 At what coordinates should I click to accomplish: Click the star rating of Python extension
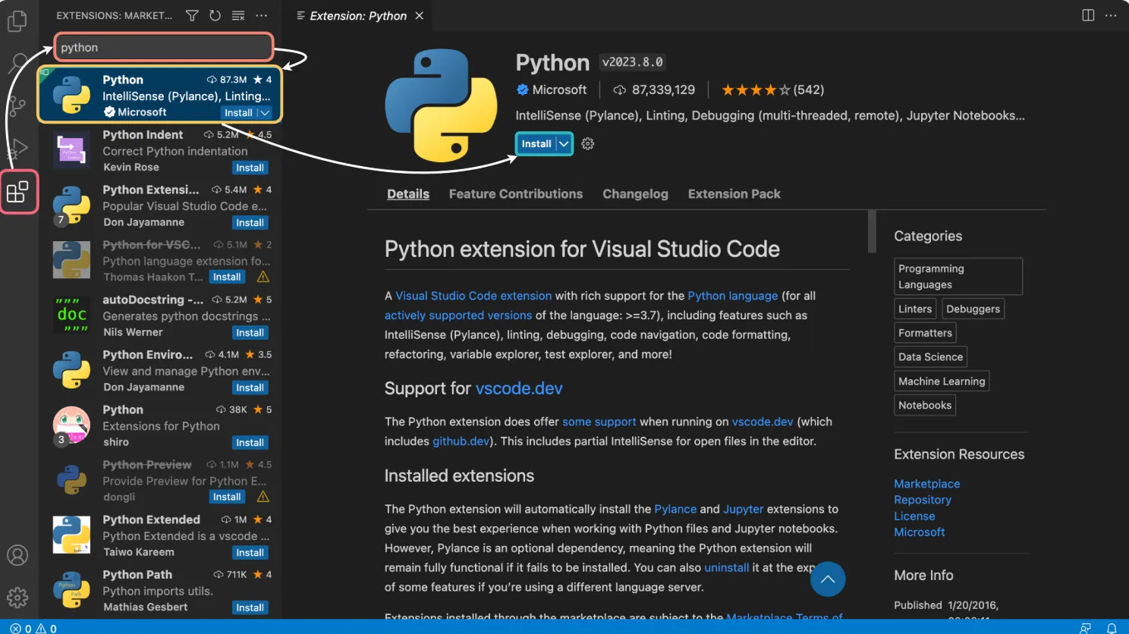click(x=755, y=90)
